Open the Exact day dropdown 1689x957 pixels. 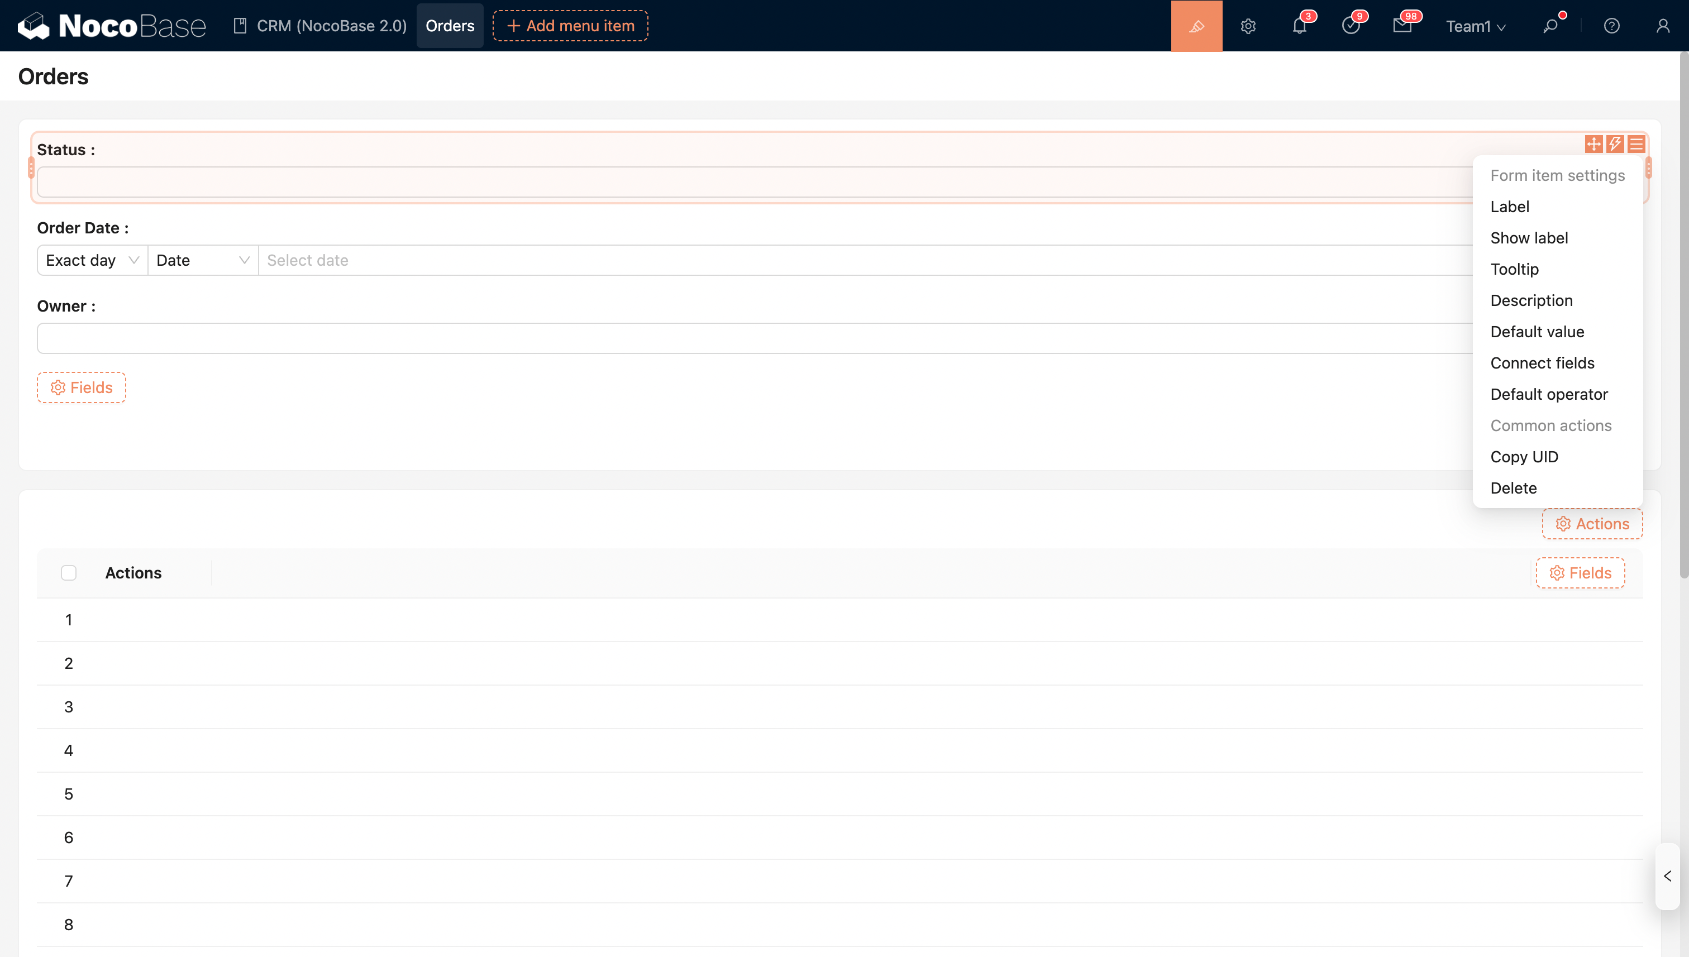(x=92, y=260)
